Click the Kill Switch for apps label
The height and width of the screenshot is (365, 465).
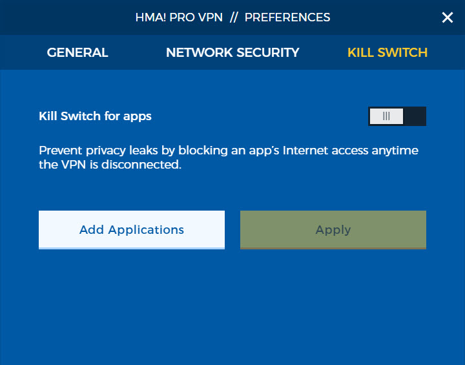pos(95,116)
